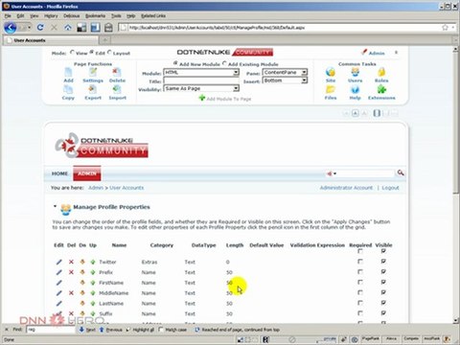Image resolution: width=460 pixels, height=345 pixels.
Task: Open the File menu
Action: (x=8, y=15)
